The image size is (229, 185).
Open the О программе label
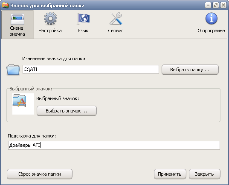pos(211,31)
